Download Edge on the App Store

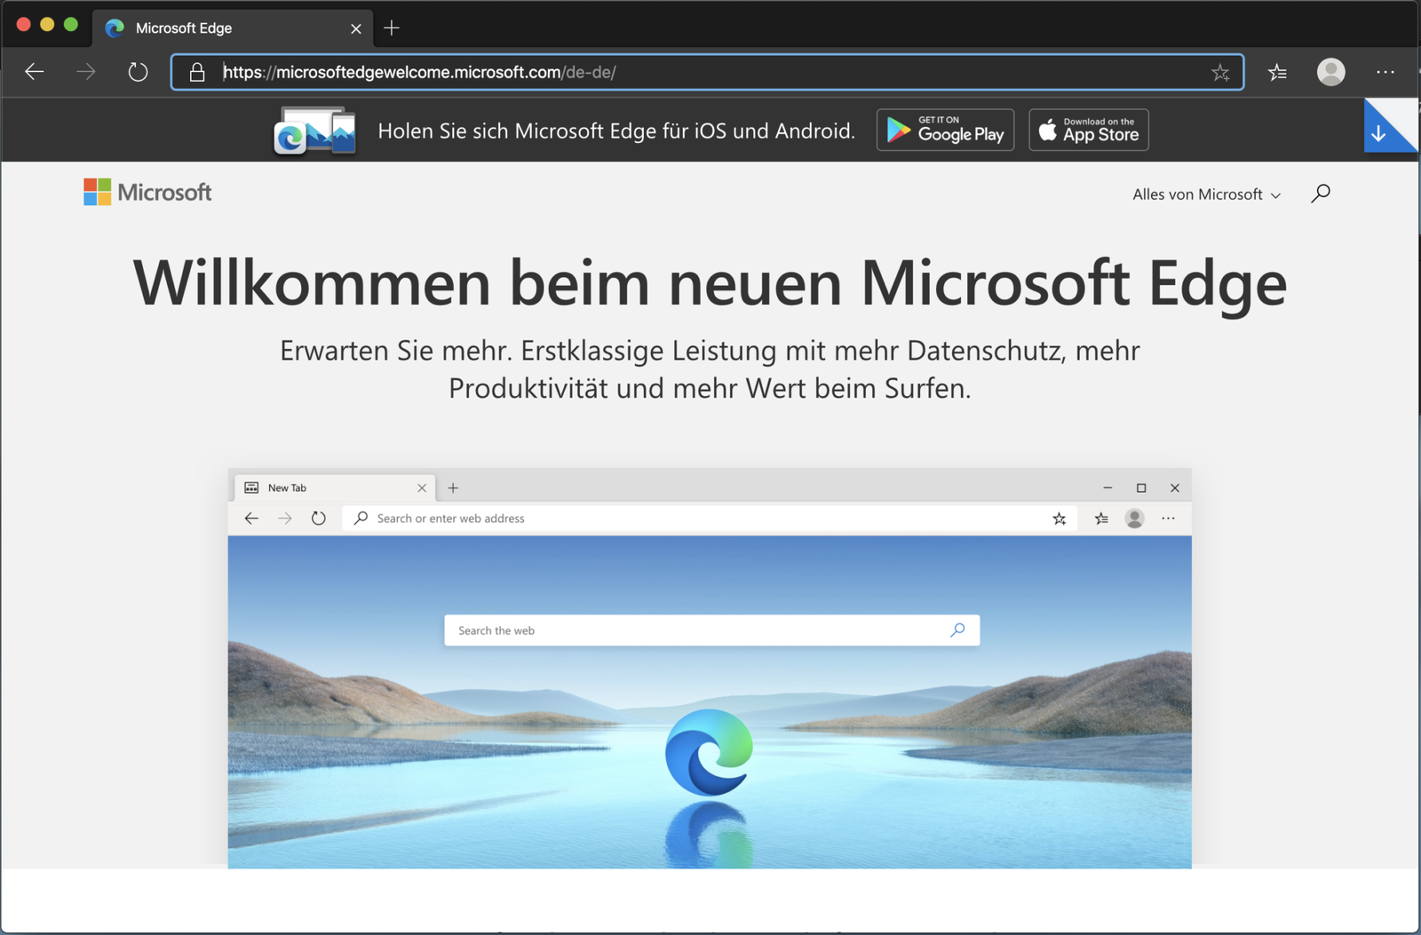(x=1089, y=130)
